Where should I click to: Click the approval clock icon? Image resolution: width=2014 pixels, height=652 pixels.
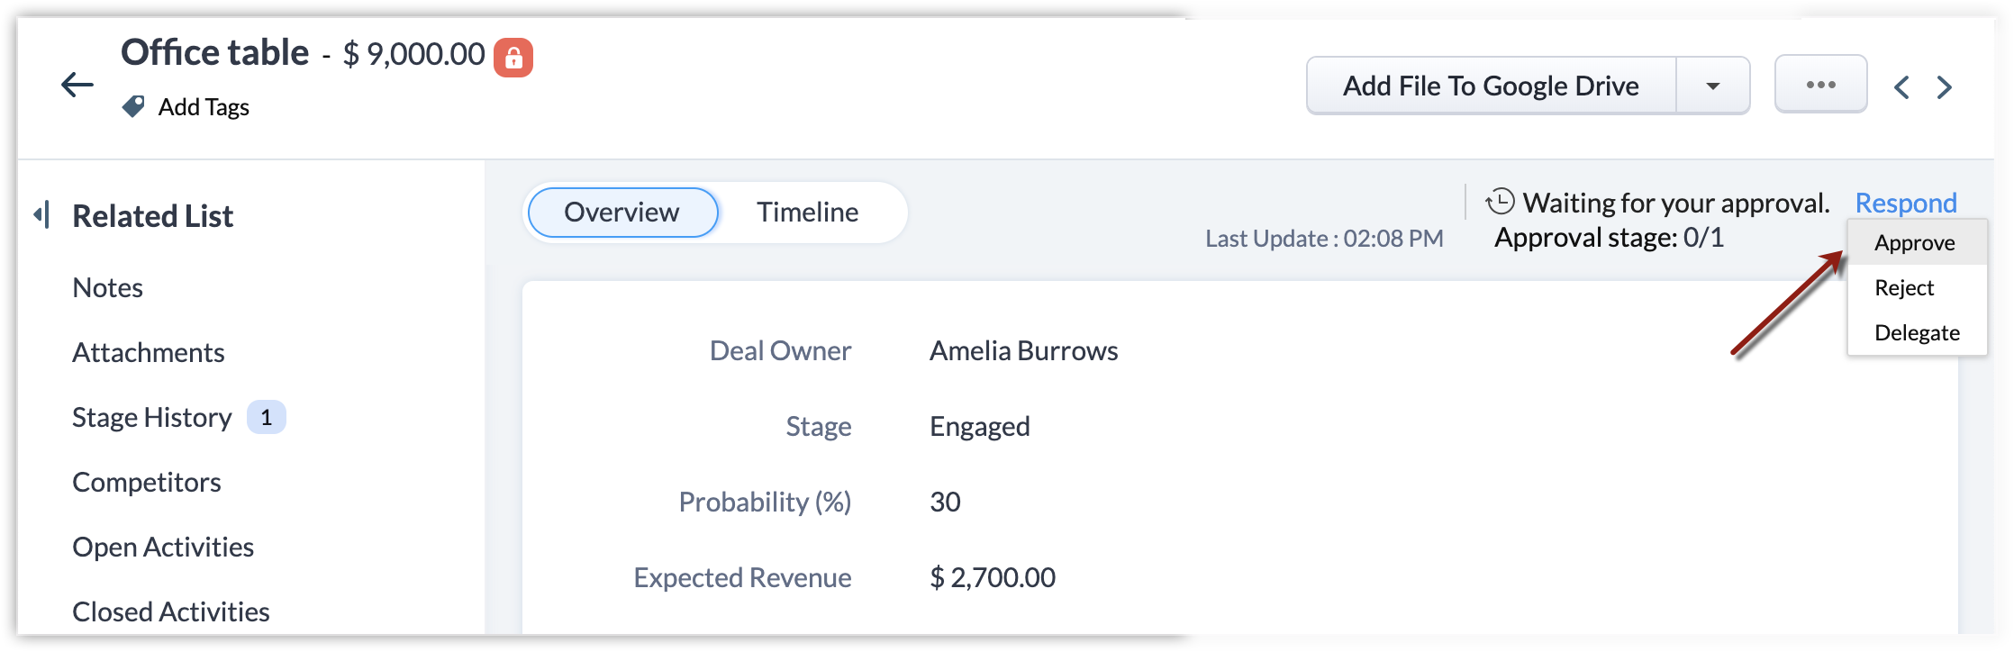pyautogui.click(x=1500, y=202)
